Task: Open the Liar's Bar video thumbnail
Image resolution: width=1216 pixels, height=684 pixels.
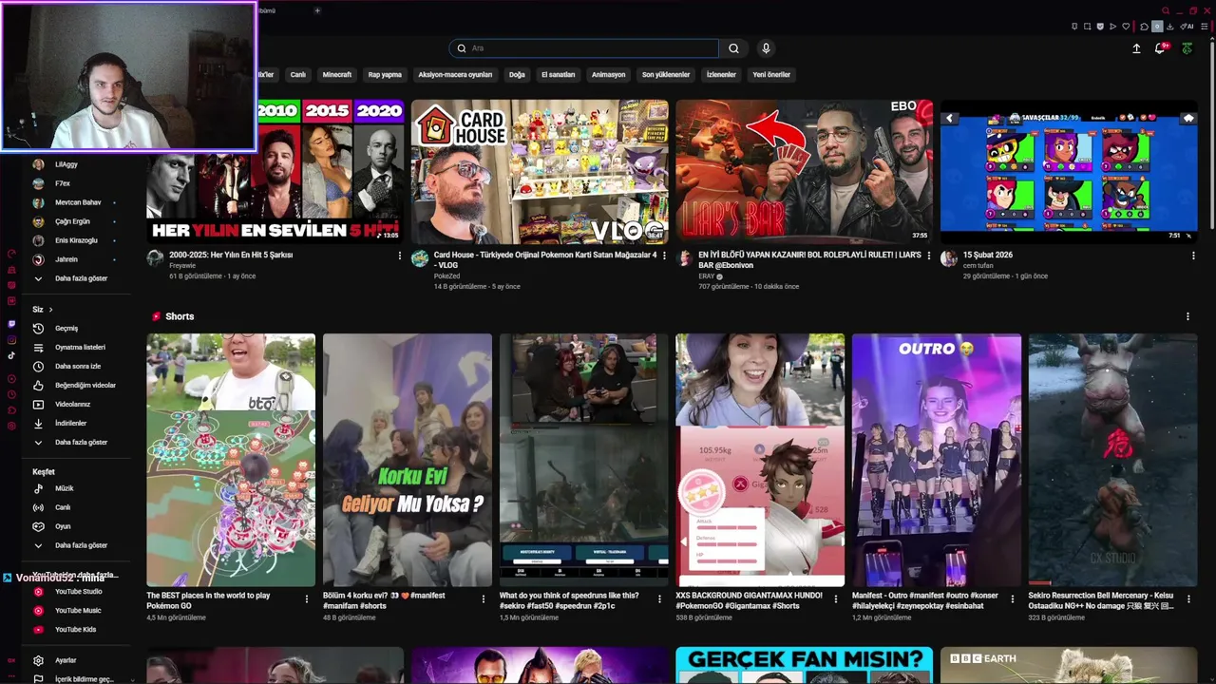Action: click(804, 171)
